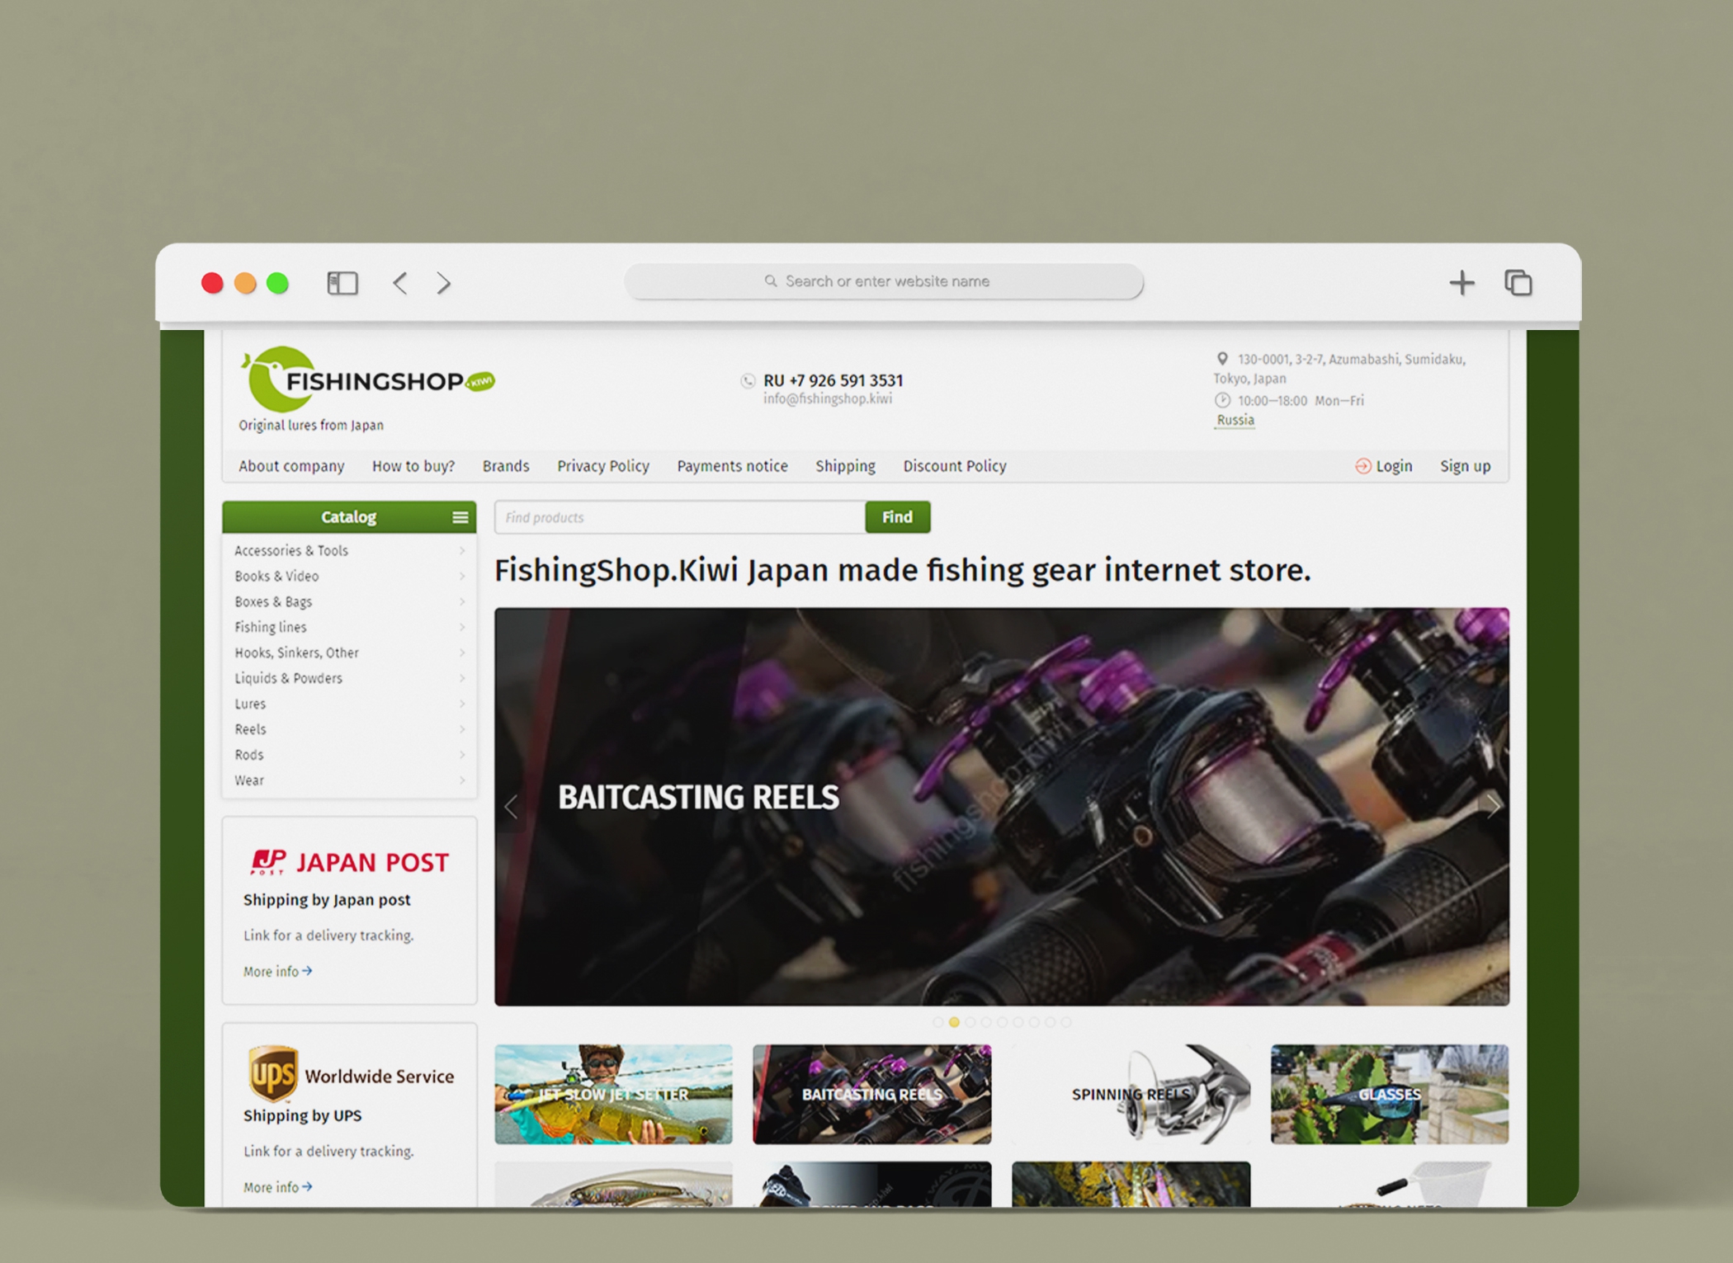Click the browser forward arrow
The width and height of the screenshot is (1733, 1263).
coord(444,283)
